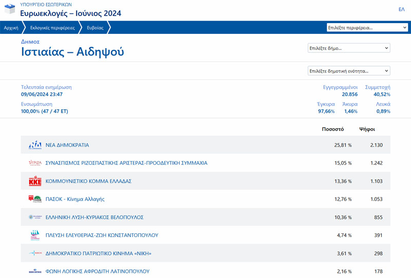Open the ΚΟΜΜΟΥΝΙΣΤΙΚΟ ΚΟΜΜΑ ΕΛΛΑΔΑΣ link
Viewport: 411px width, 278px height.
[x=89, y=181]
